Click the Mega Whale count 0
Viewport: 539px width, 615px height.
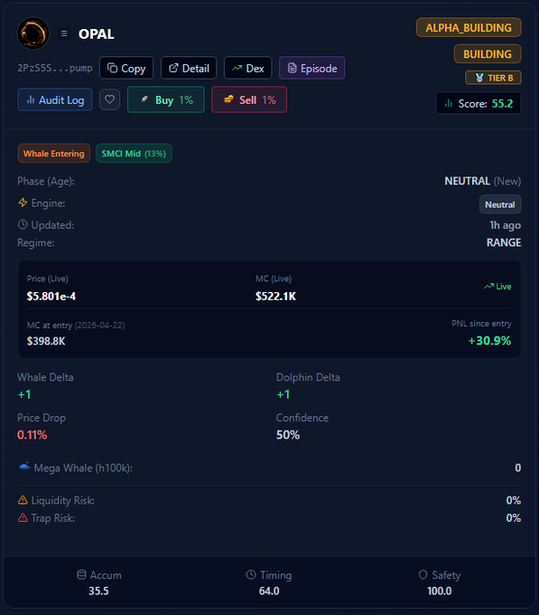[518, 468]
